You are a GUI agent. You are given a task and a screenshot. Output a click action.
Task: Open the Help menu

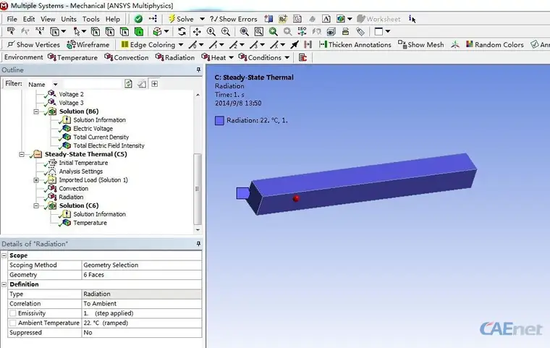[x=113, y=19]
